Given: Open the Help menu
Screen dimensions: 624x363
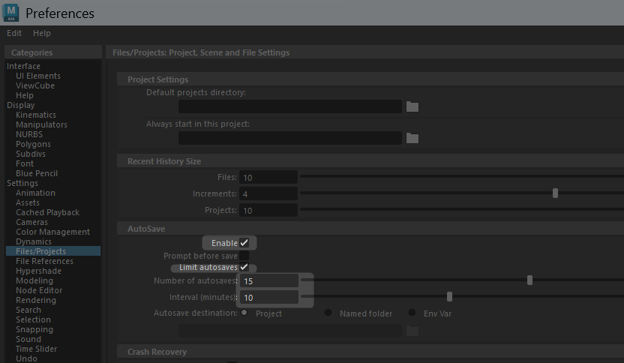Looking at the screenshot, I should point(42,33).
